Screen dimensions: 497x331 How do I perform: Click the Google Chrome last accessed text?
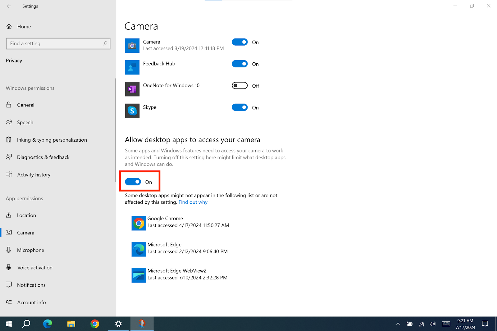pos(188,225)
